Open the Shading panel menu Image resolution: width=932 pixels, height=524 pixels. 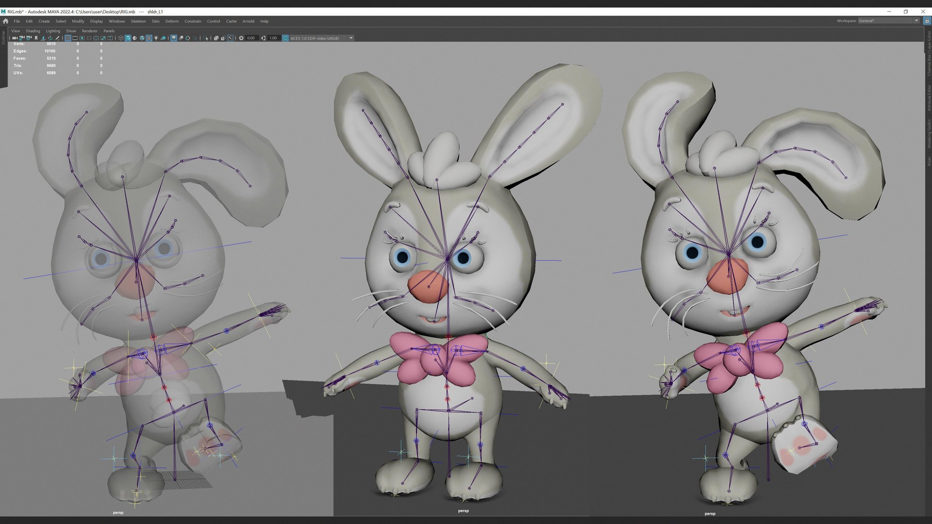tap(33, 31)
